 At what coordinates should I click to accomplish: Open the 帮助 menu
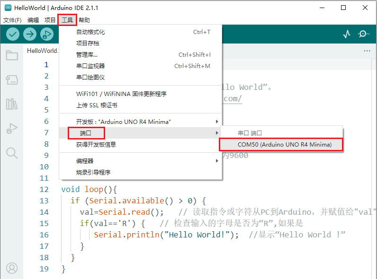pos(84,20)
